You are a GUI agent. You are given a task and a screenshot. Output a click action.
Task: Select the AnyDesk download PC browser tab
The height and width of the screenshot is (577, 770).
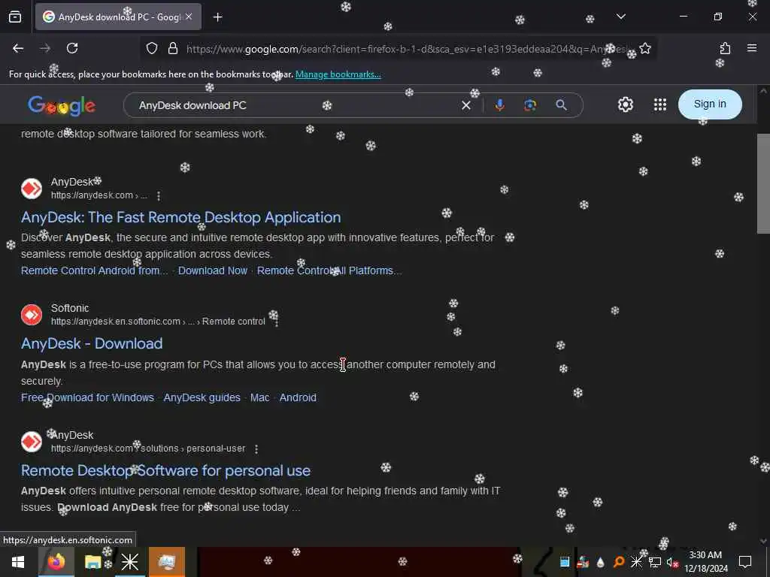(118, 17)
